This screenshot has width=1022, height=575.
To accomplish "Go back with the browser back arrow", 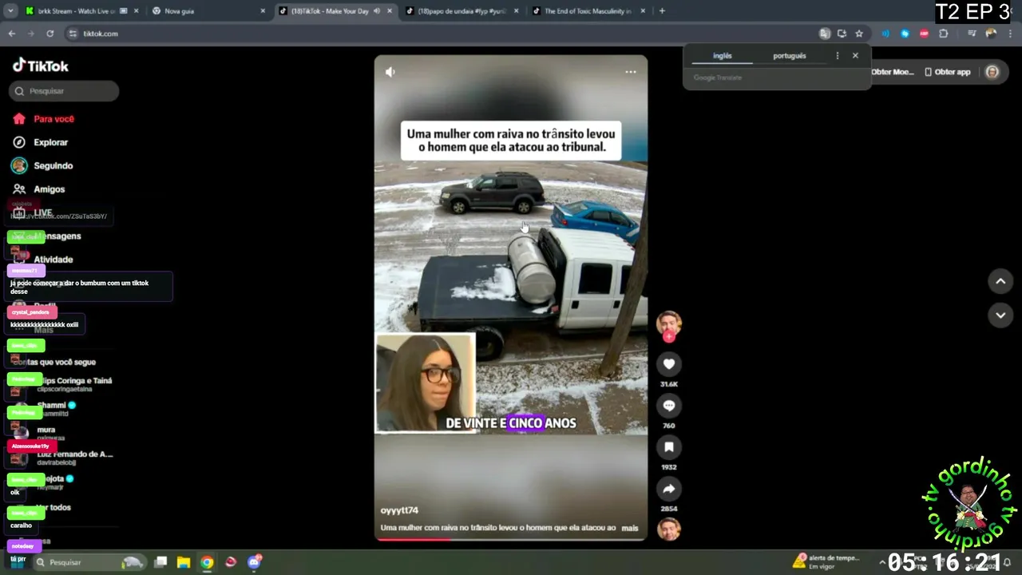I will click(x=11, y=34).
